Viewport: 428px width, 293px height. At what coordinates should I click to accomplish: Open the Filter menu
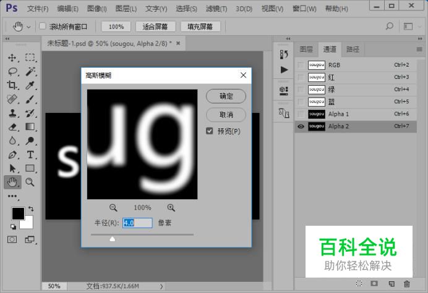[216, 9]
